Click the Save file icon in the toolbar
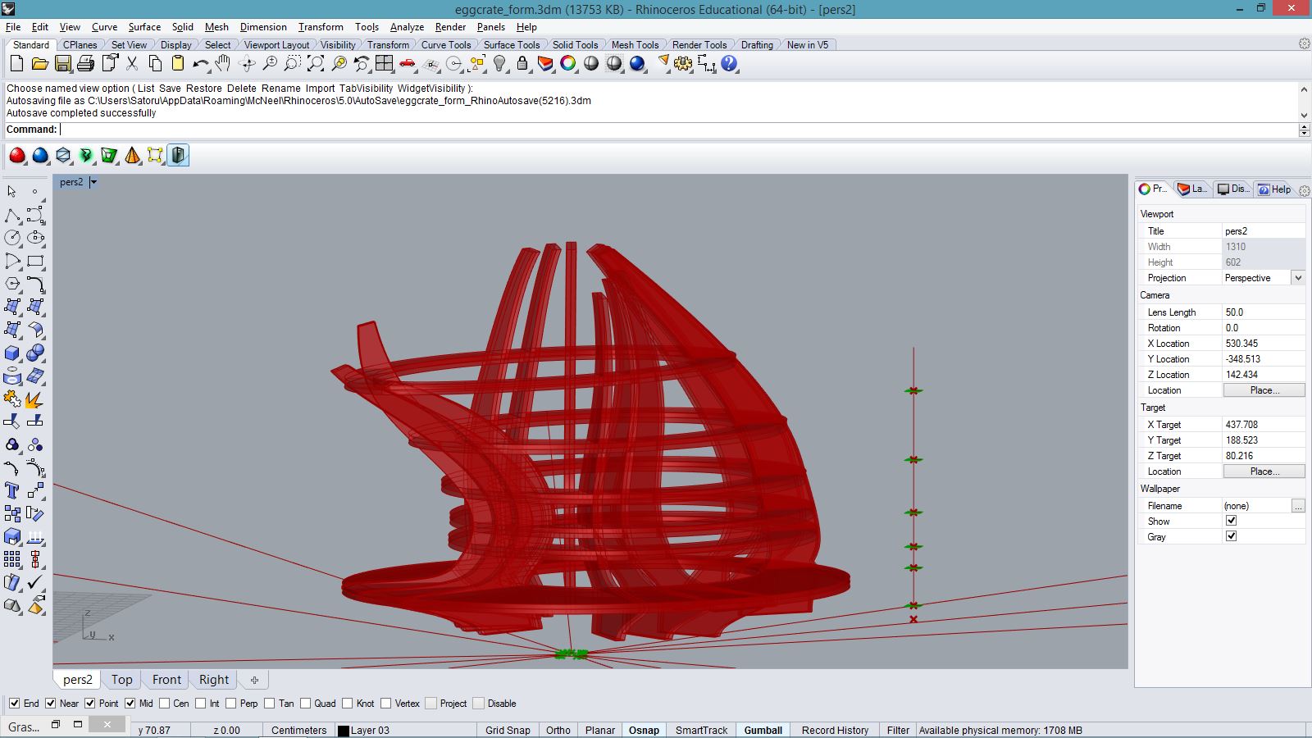 pyautogui.click(x=62, y=64)
